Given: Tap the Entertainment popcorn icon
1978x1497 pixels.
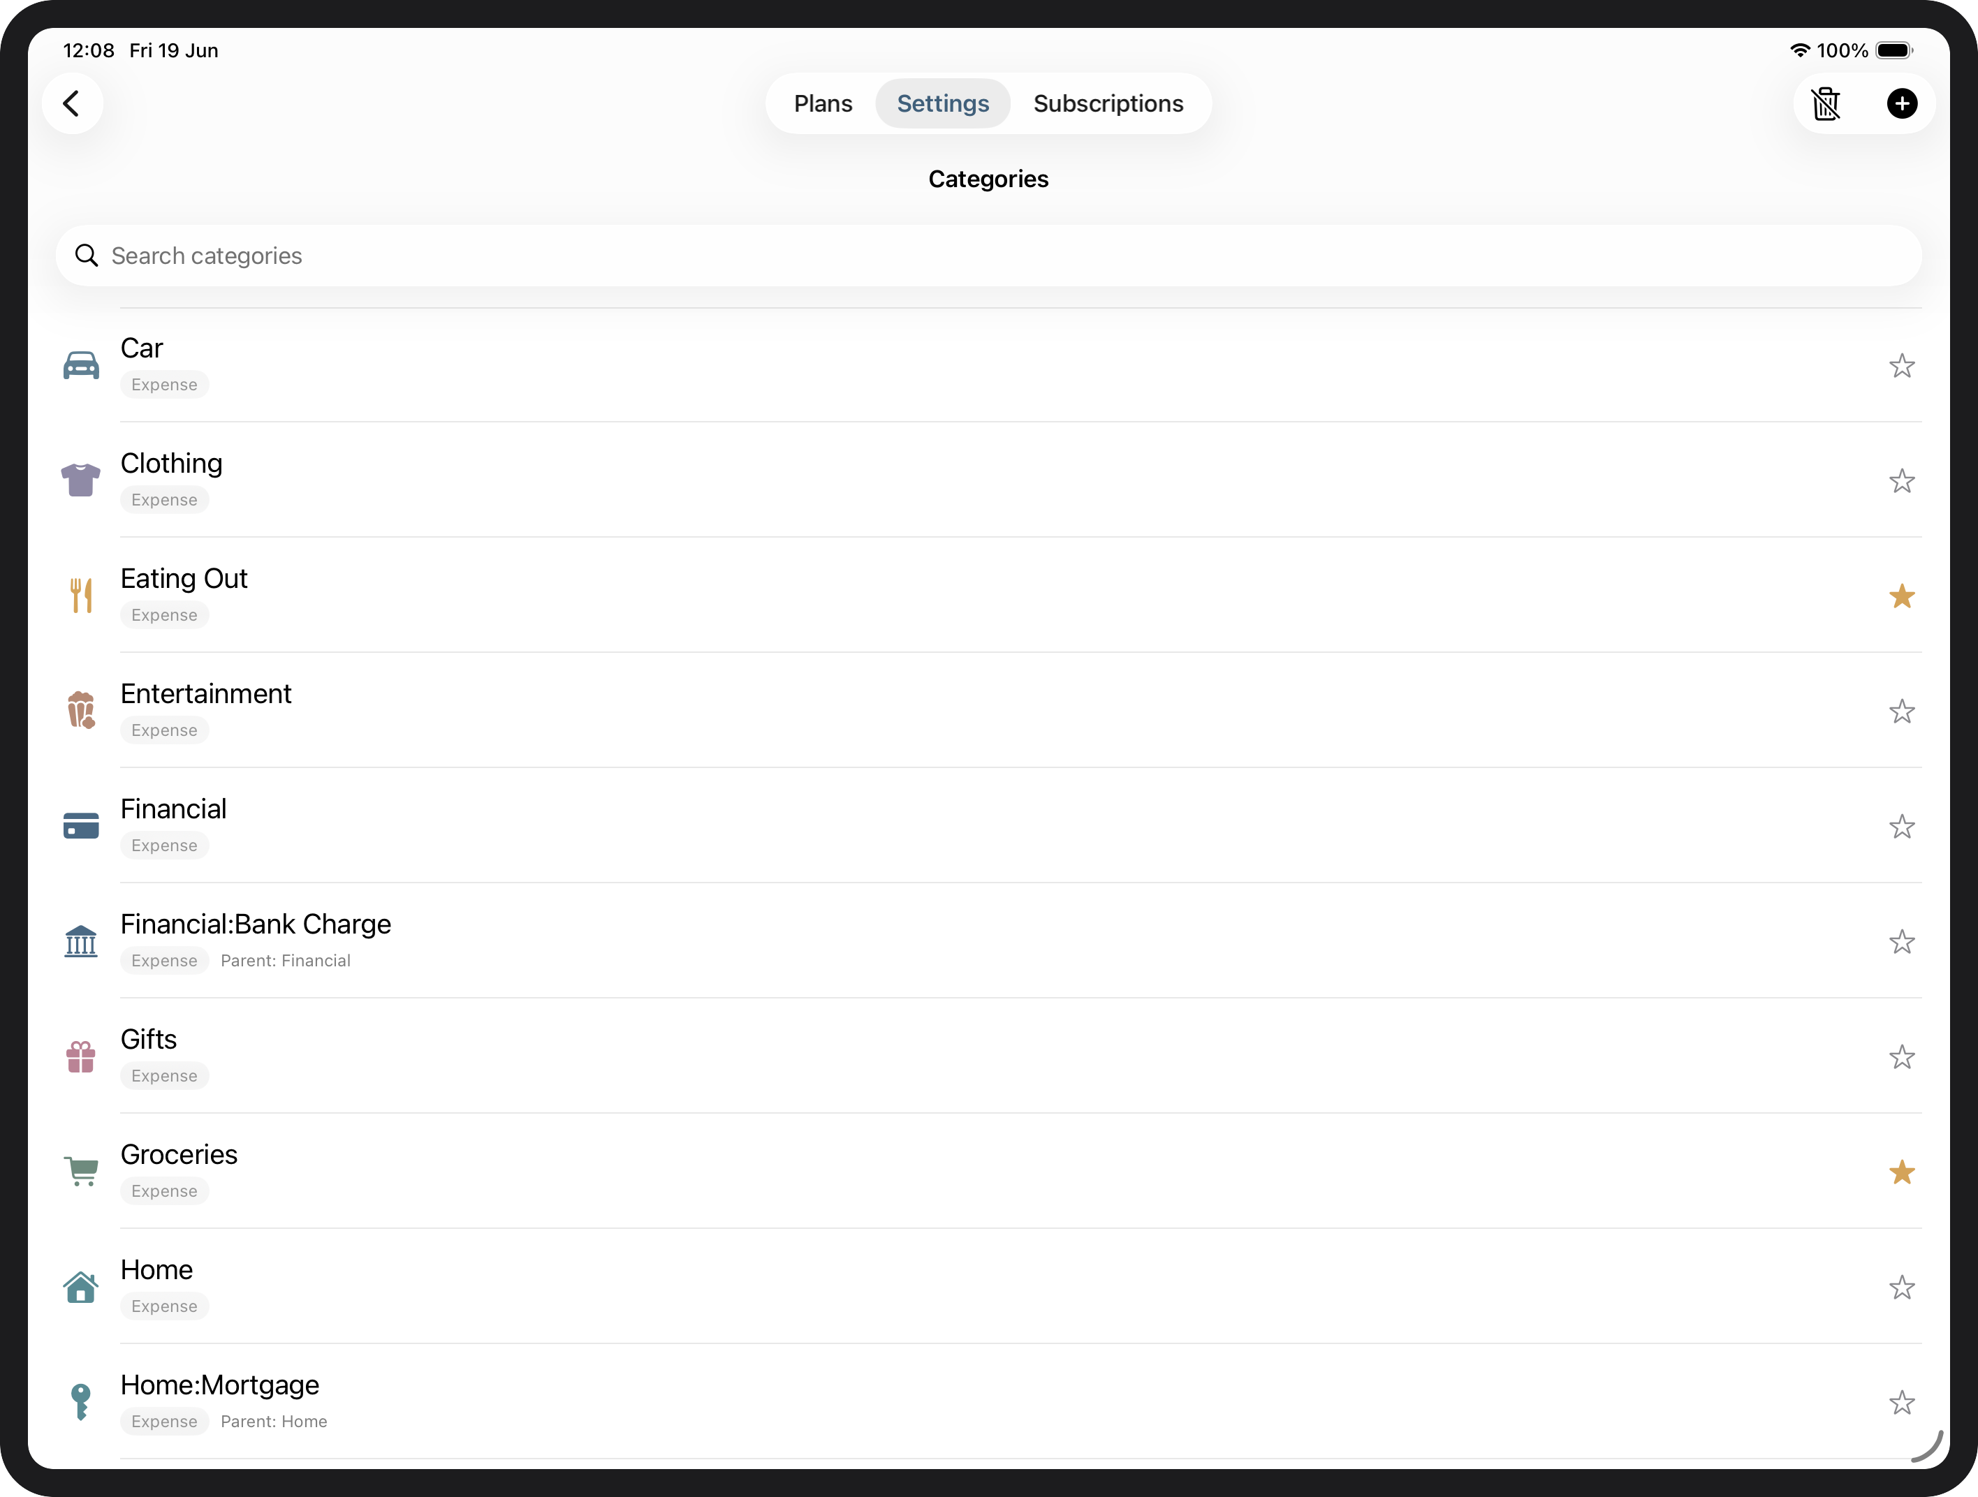Looking at the screenshot, I should click(x=82, y=711).
